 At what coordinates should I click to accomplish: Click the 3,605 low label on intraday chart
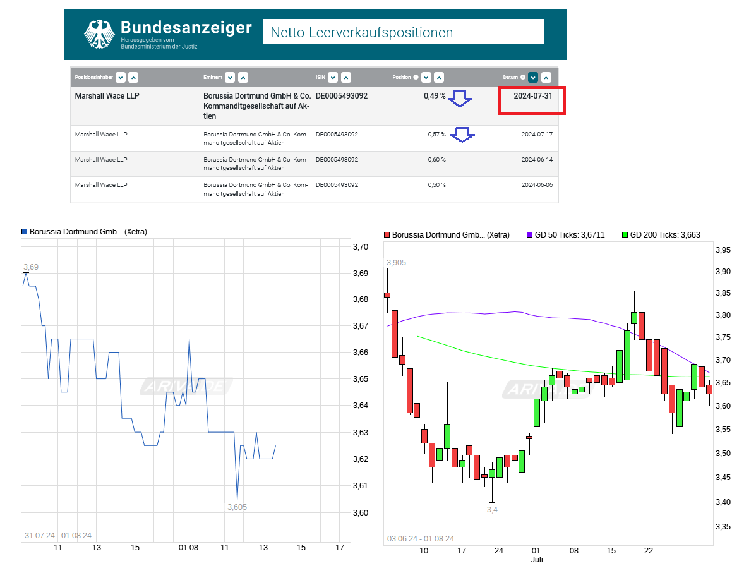(237, 507)
